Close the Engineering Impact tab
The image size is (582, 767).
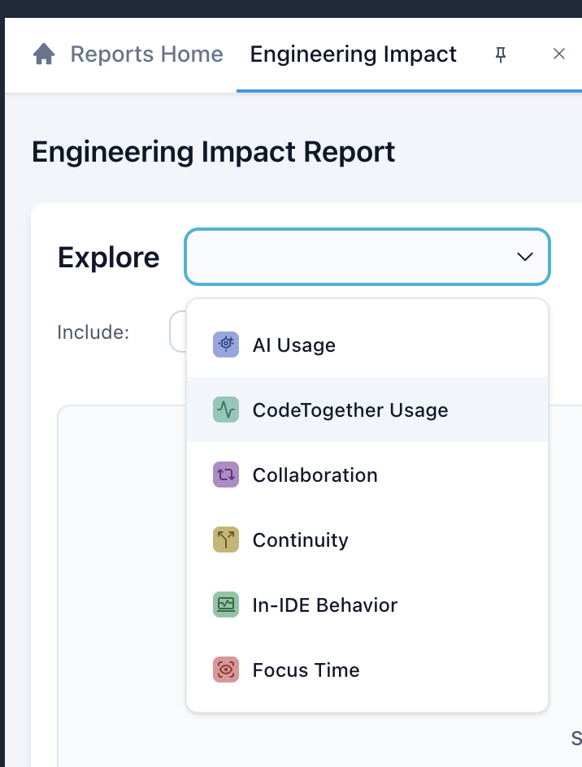point(559,54)
